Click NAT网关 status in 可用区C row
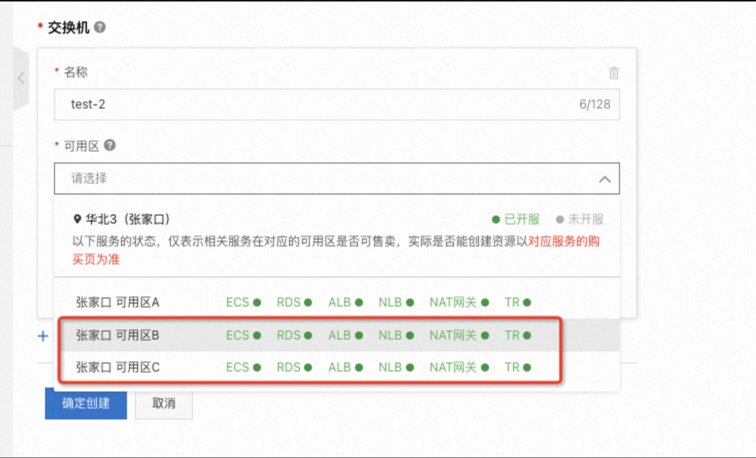Screen dimensions: 756x458 [459, 367]
